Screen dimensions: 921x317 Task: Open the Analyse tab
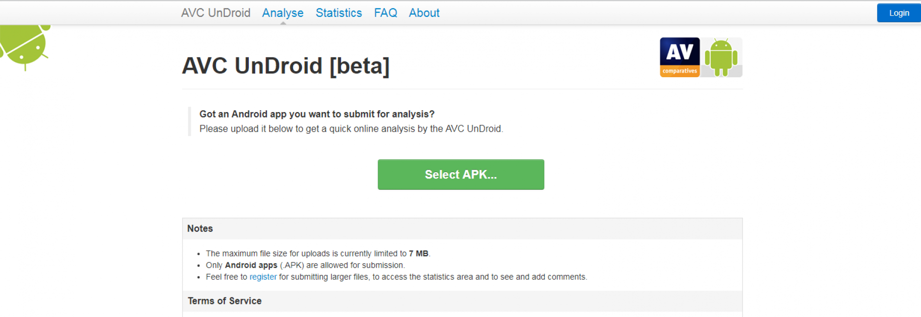click(282, 13)
